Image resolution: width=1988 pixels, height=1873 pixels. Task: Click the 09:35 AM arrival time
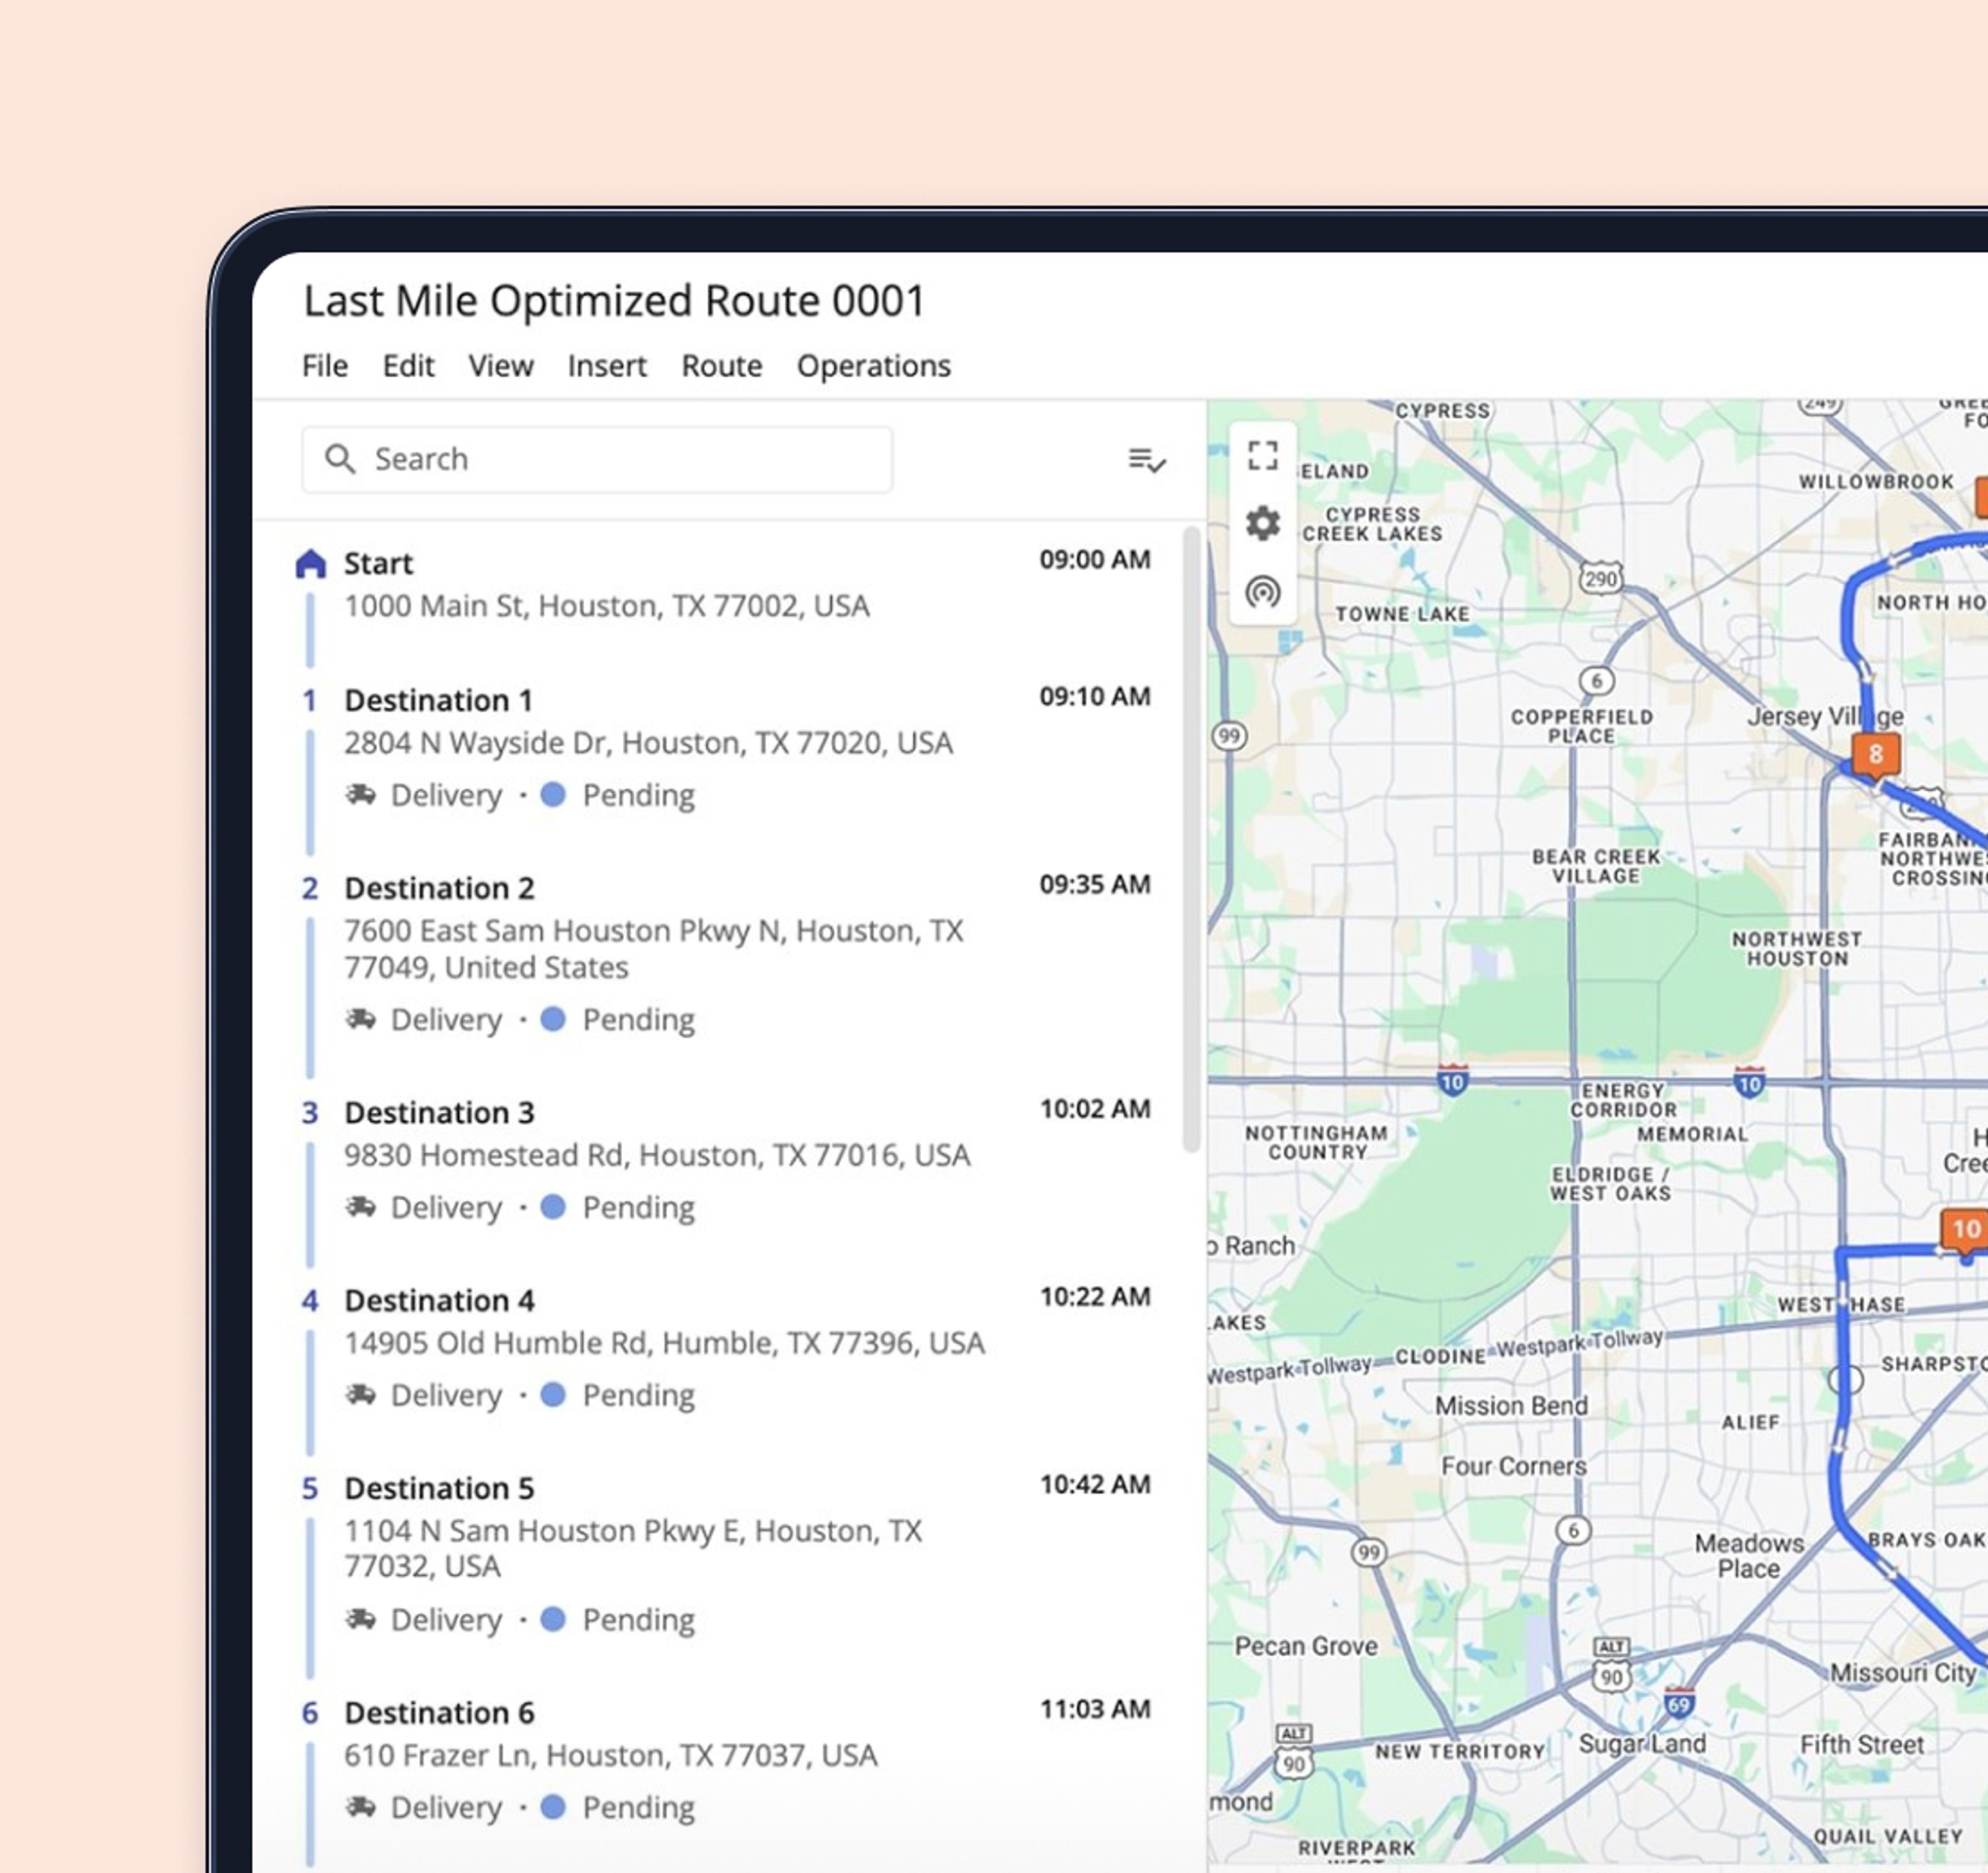[x=1095, y=885]
